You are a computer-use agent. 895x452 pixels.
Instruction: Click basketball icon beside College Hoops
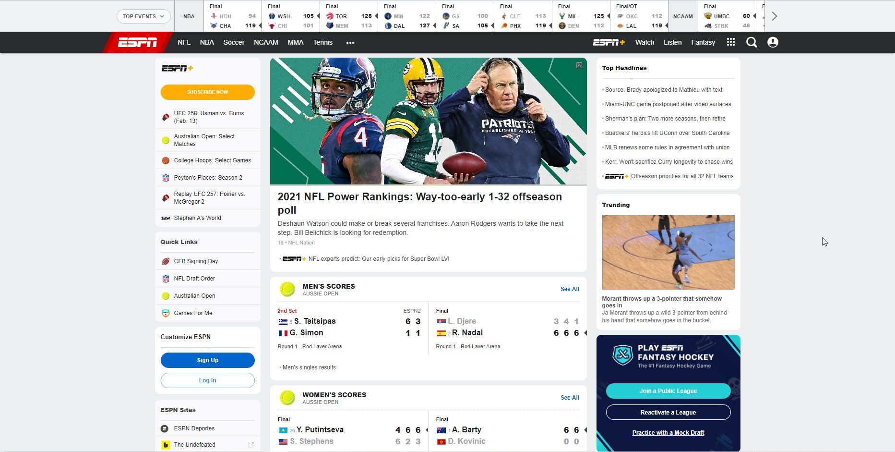(166, 160)
